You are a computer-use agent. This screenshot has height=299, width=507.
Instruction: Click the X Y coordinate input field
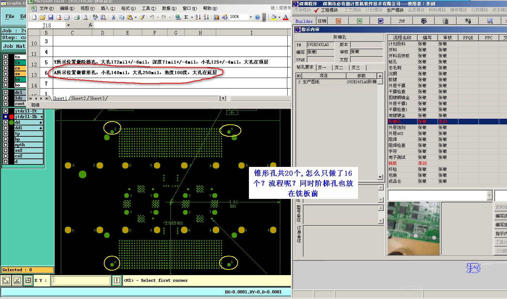pyautogui.click(x=81, y=280)
